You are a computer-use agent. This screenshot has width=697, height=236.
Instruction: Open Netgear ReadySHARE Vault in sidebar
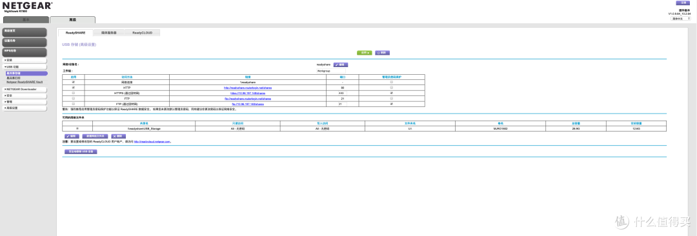25,83
